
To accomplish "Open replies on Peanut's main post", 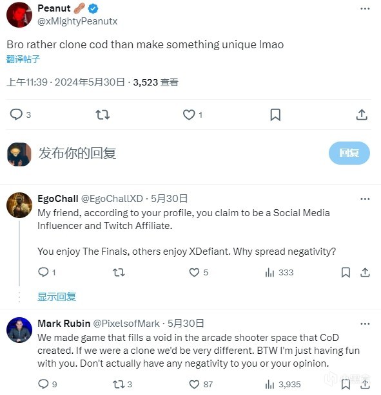I will coord(16,115).
